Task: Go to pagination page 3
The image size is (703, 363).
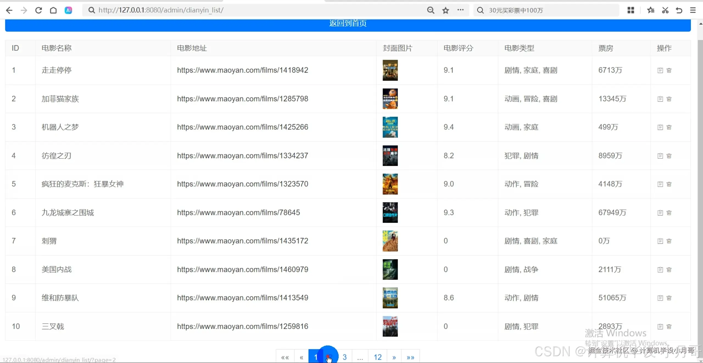Action: tap(345, 357)
